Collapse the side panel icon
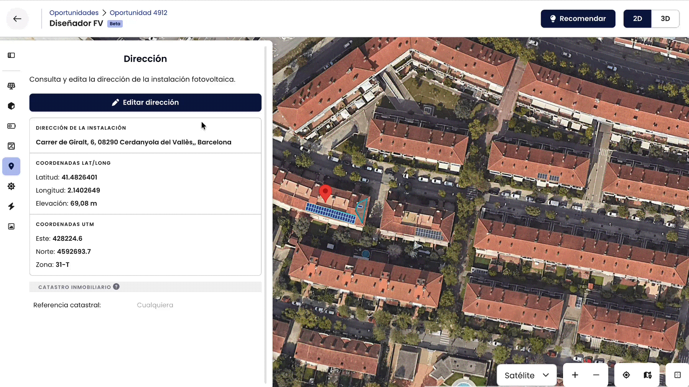 coord(11,55)
